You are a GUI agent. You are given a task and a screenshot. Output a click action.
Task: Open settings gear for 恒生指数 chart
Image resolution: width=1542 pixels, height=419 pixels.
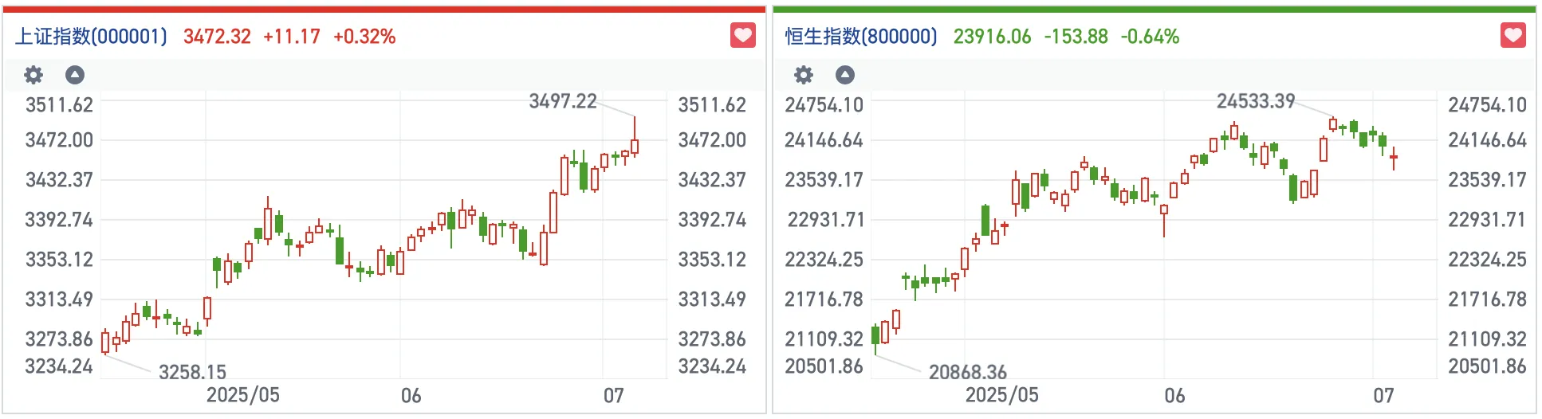pos(804,75)
